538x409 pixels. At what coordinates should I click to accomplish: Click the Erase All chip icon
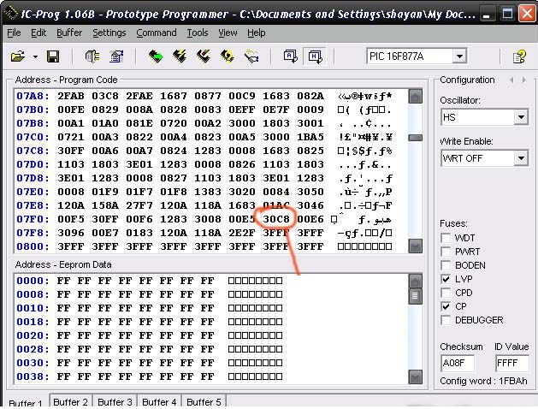204,56
